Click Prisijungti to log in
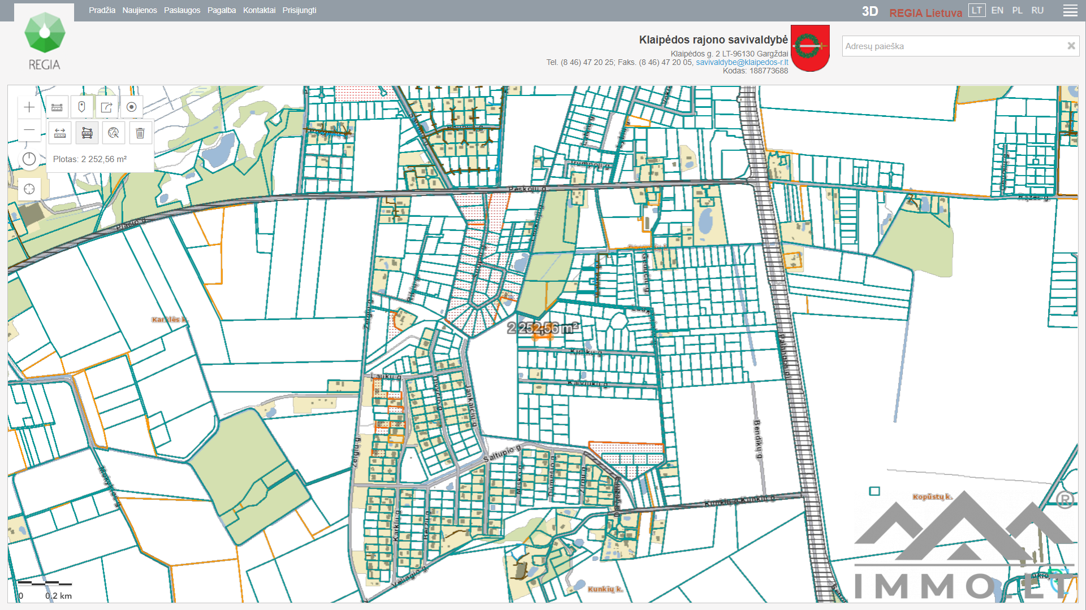 299,10
